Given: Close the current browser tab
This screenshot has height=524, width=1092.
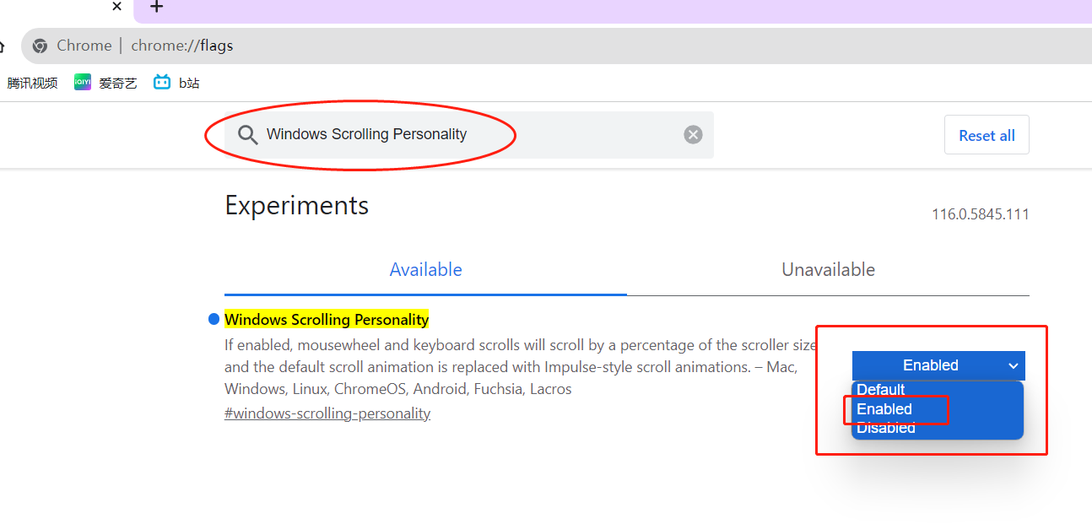Looking at the screenshot, I should click(116, 7).
